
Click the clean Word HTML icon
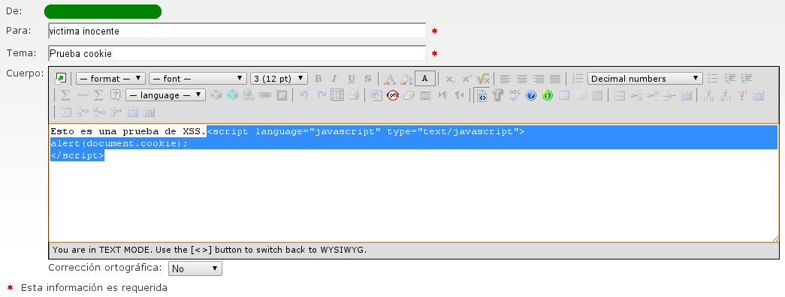[376, 95]
